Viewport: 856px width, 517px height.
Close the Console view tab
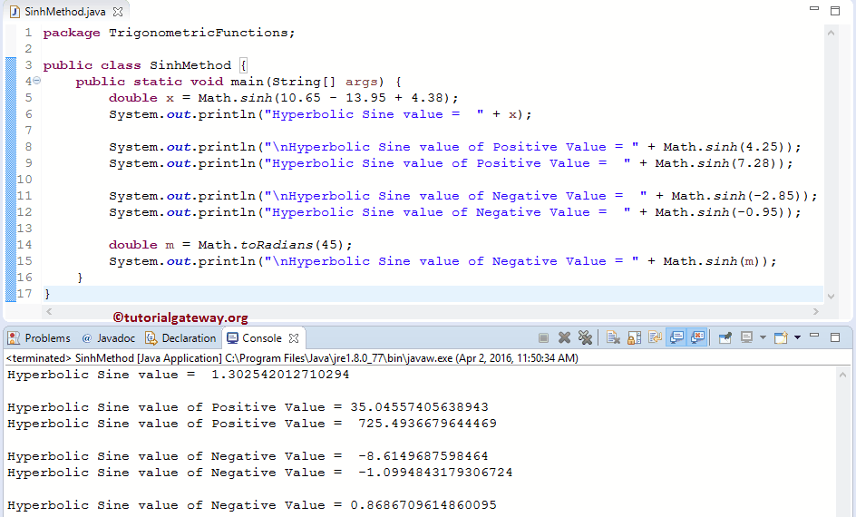(294, 338)
